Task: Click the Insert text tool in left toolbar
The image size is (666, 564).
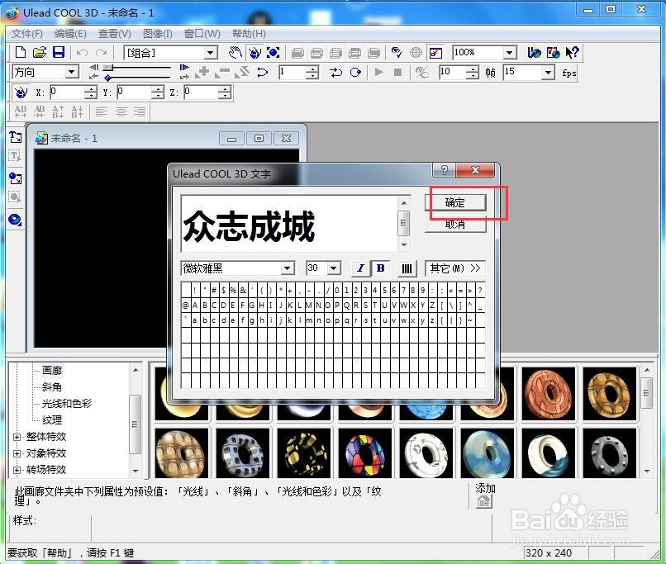Action: pyautogui.click(x=16, y=138)
